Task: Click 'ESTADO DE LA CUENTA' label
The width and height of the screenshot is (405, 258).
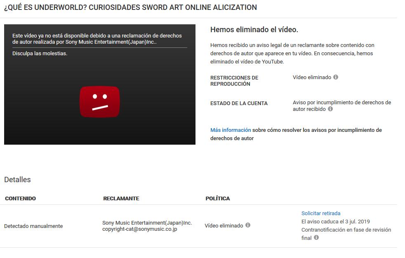Action: tap(239, 103)
